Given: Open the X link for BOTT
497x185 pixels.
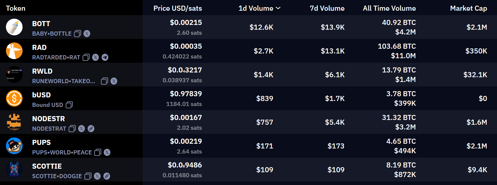Looking at the screenshot, I should coord(87,34).
